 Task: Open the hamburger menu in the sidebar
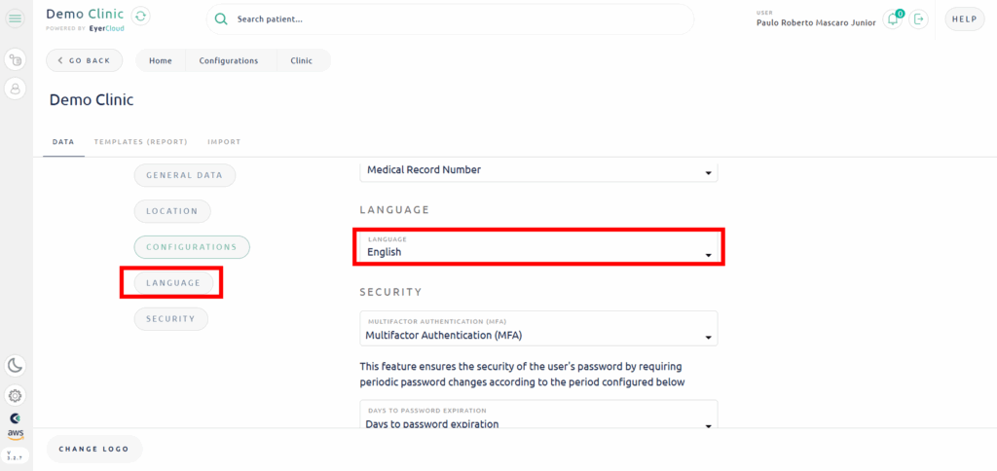click(x=16, y=19)
